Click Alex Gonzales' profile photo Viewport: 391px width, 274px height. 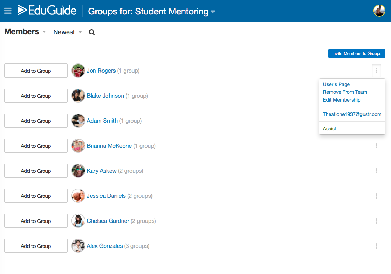(78, 246)
